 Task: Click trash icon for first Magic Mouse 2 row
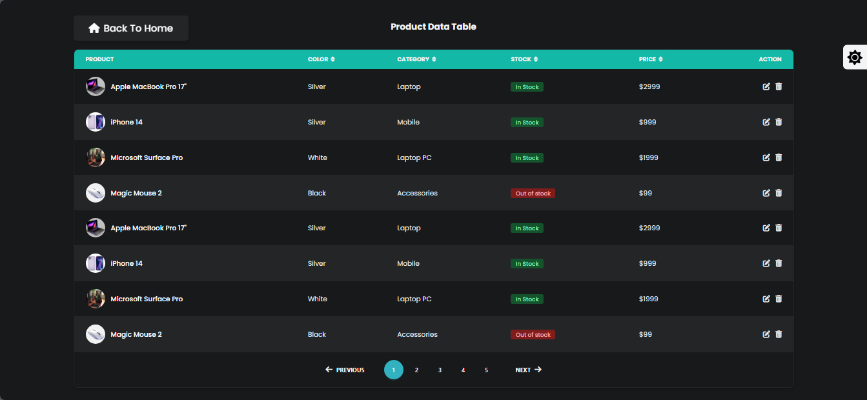pos(779,193)
